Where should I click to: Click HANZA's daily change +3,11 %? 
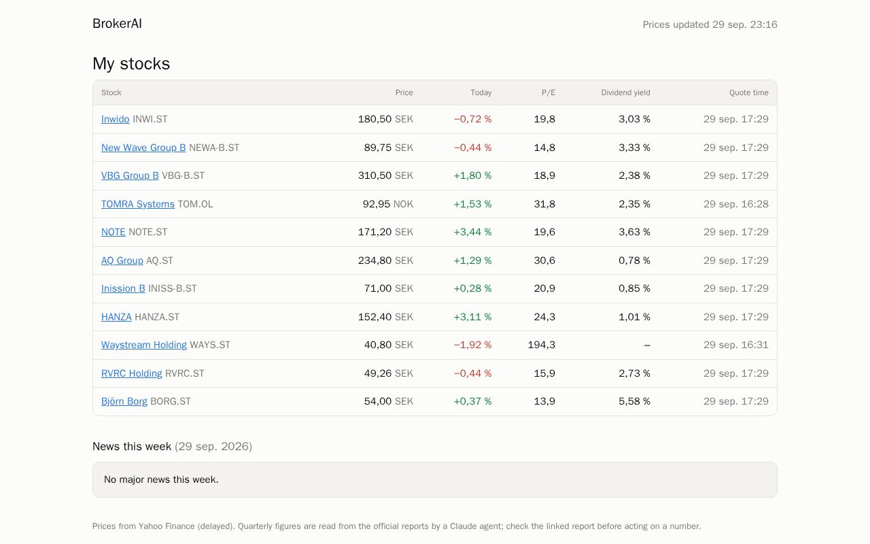[472, 317]
